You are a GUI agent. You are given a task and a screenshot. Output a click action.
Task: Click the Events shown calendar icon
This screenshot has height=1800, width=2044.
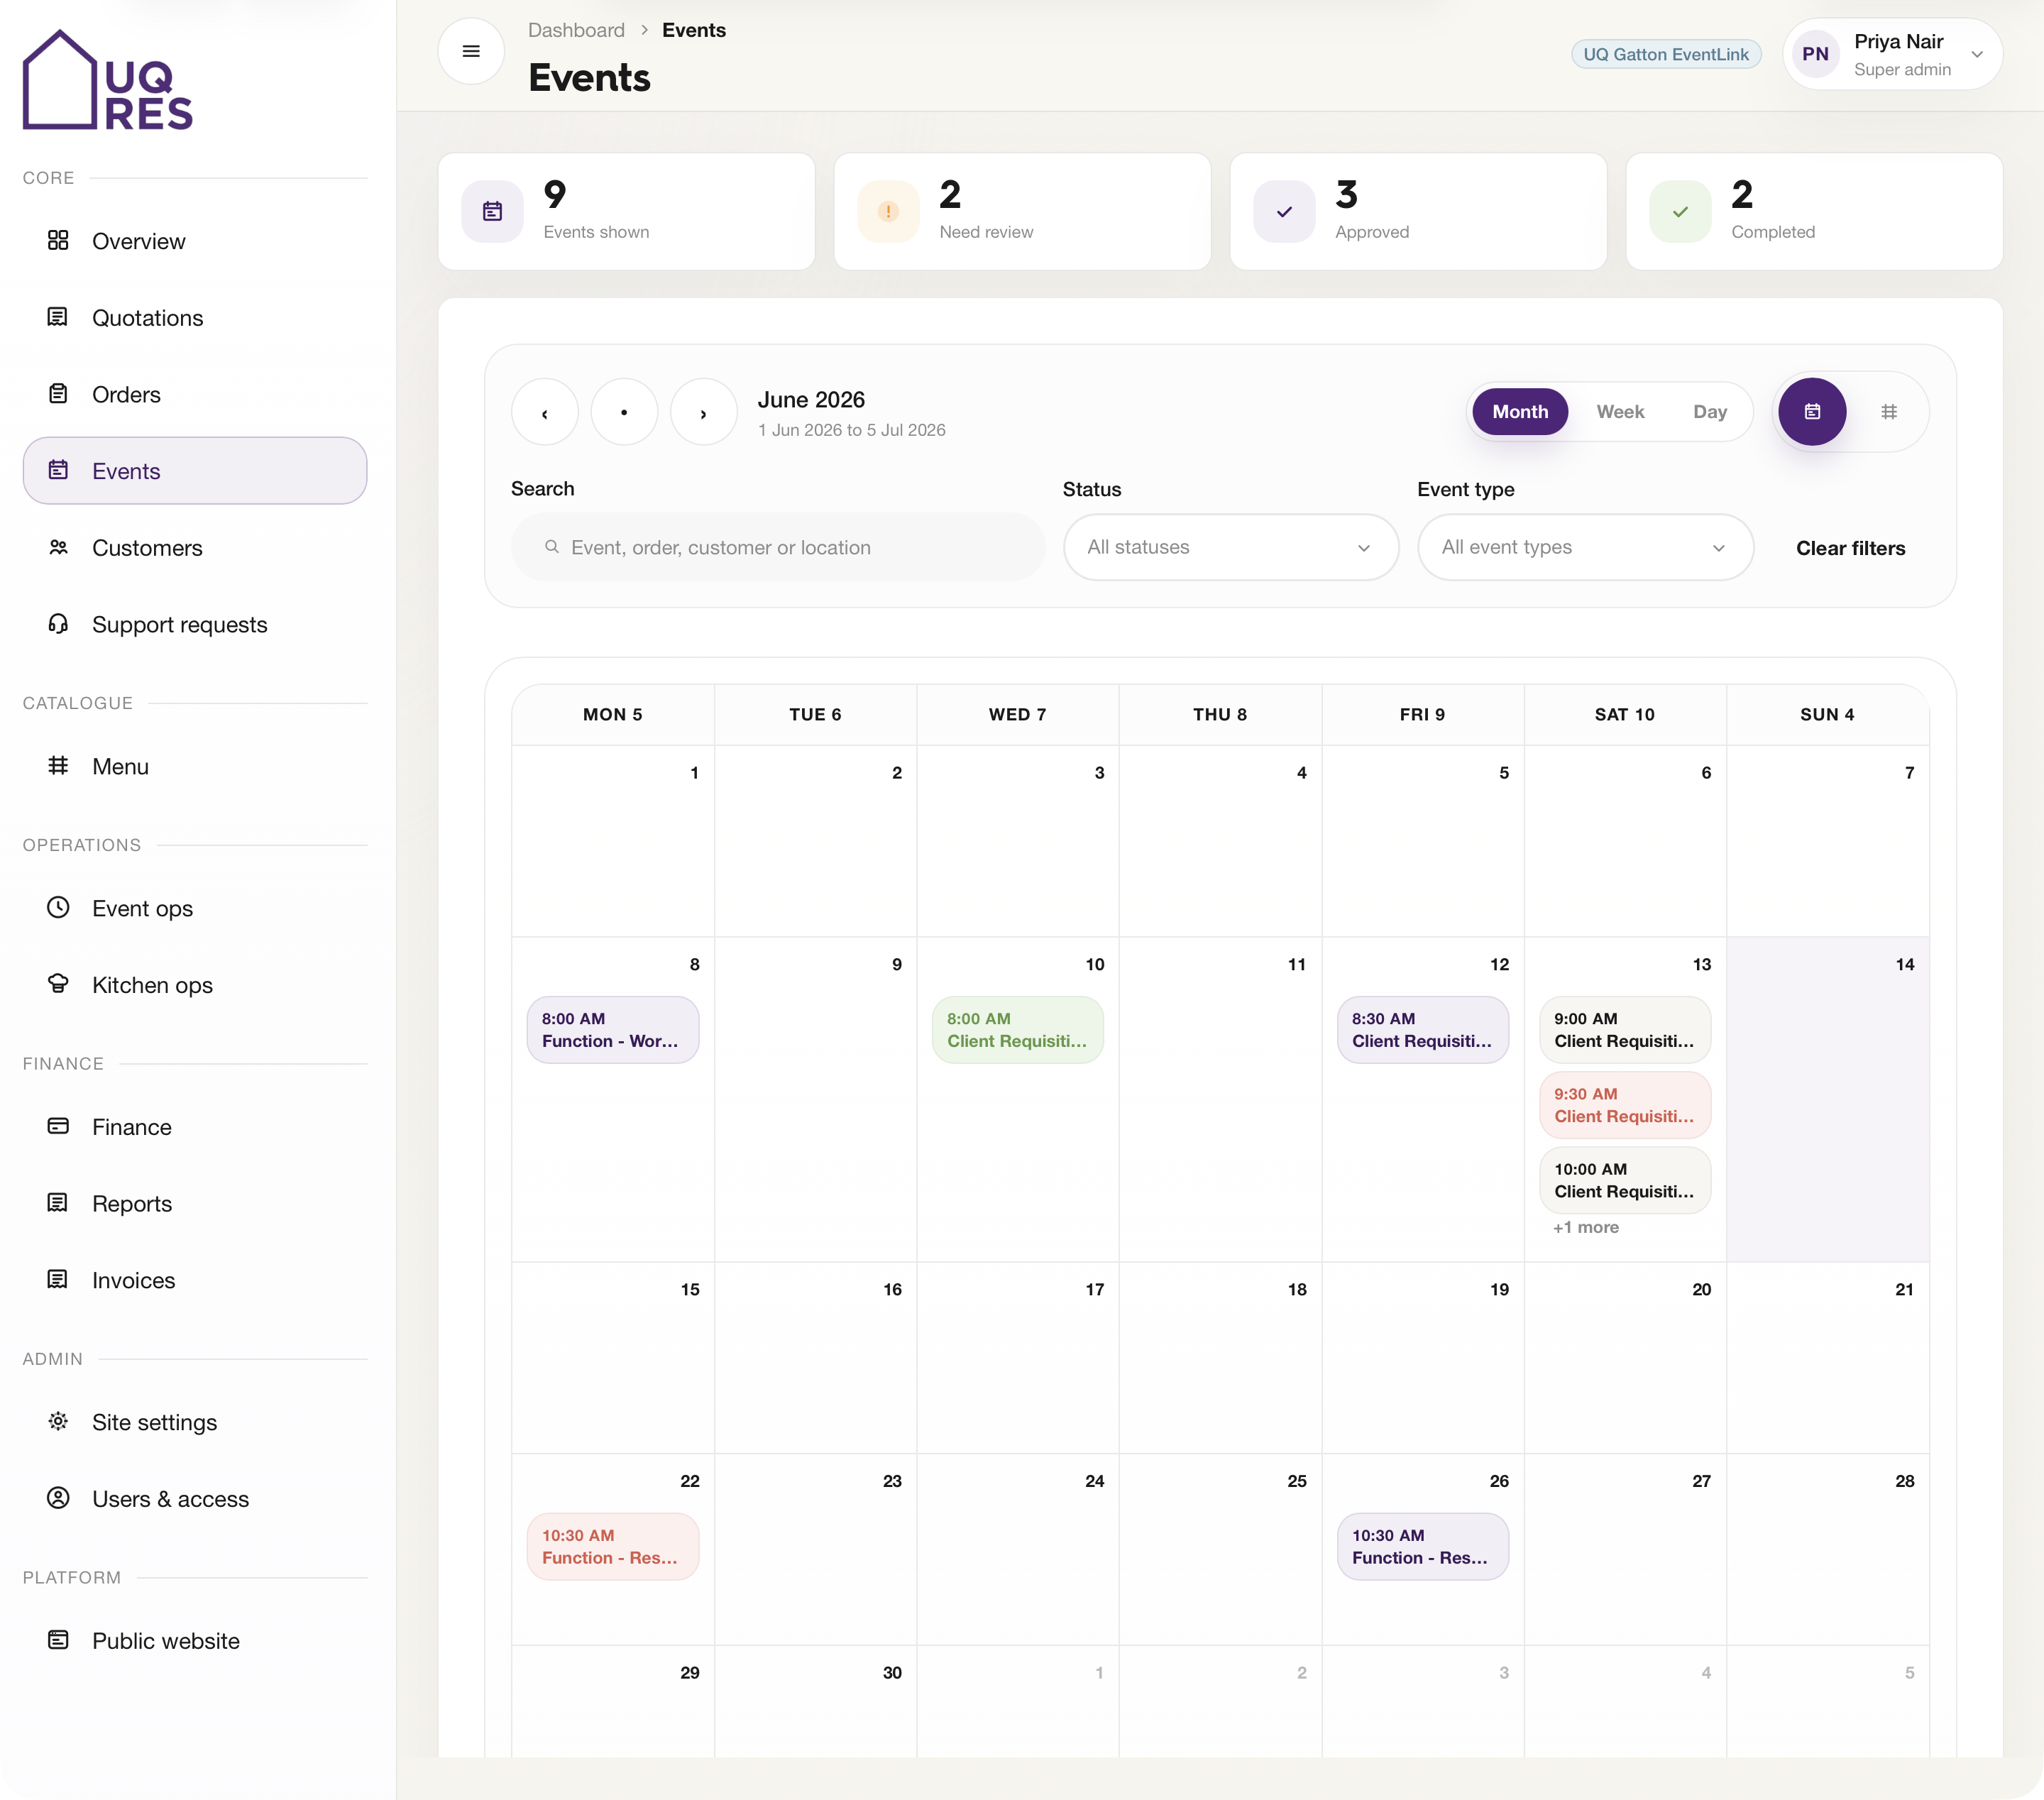(492, 211)
